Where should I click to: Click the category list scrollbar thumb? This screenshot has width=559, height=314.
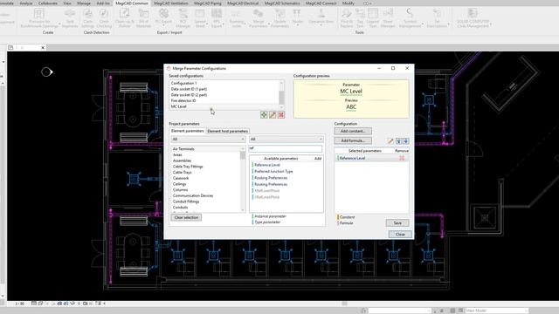pyautogui.click(x=243, y=155)
